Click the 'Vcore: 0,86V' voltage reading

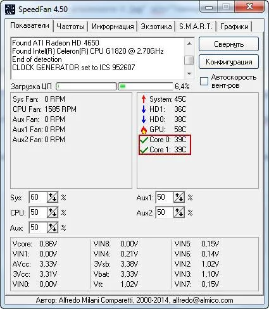35,244
